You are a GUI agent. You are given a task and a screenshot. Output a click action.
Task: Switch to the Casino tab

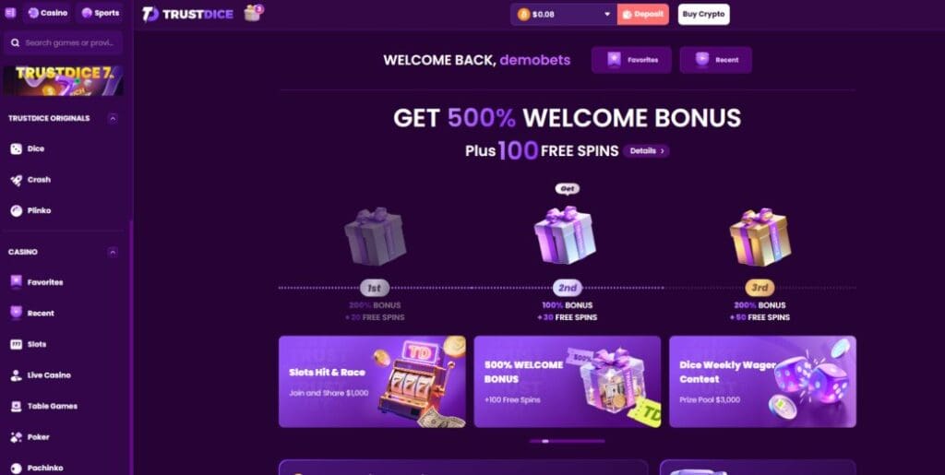(x=48, y=13)
